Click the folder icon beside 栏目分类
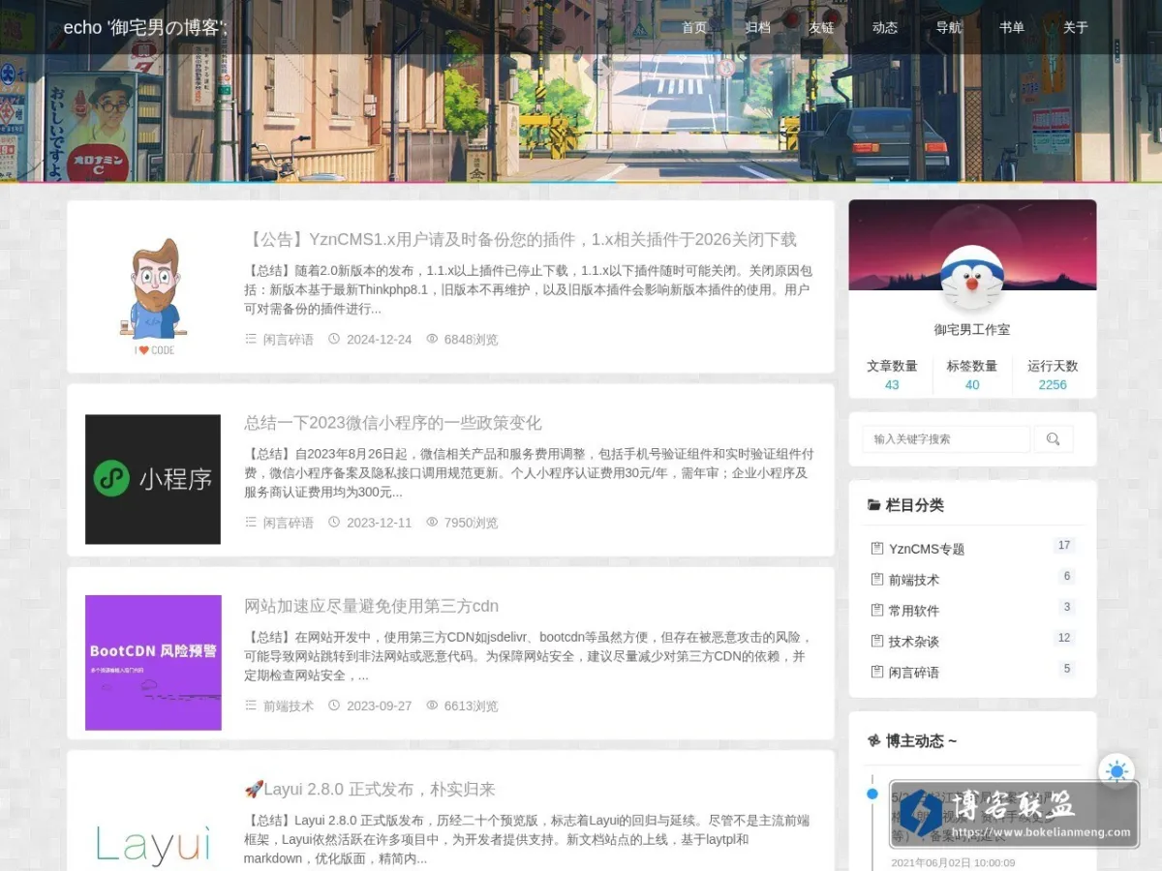 (874, 505)
